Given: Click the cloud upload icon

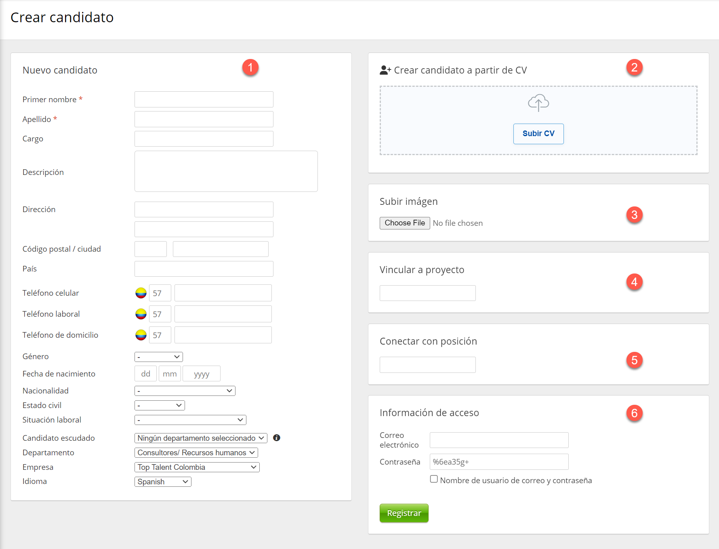Looking at the screenshot, I should coord(538,103).
